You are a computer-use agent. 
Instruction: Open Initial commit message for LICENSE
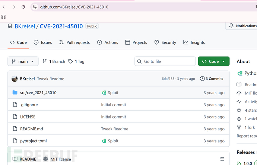coord(114,117)
